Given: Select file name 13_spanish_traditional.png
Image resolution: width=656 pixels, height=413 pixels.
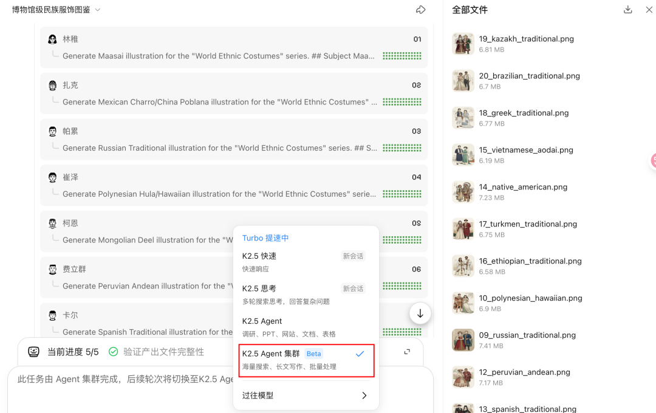Looking at the screenshot, I should pyautogui.click(x=528, y=409).
